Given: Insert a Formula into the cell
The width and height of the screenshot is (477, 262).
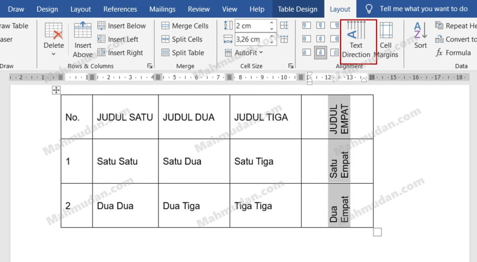Looking at the screenshot, I should [x=453, y=53].
